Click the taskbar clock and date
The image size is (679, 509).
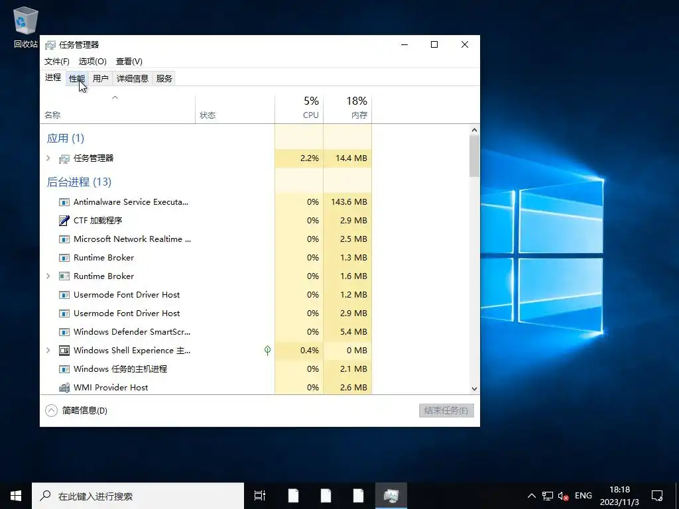pos(619,496)
